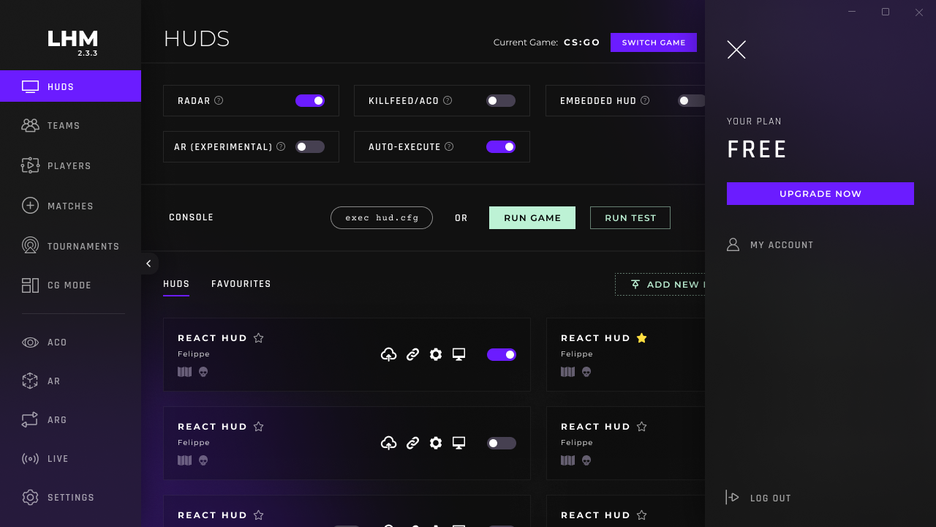Copy link icon on first React HUD

[x=412, y=355]
